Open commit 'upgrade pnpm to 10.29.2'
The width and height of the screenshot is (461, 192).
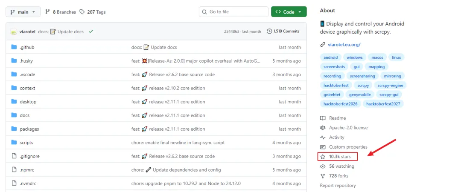186,183
